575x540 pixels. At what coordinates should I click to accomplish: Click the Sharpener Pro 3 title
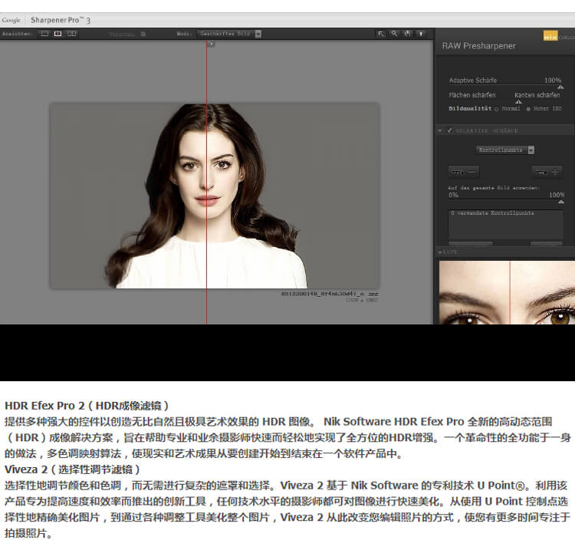tap(61, 20)
